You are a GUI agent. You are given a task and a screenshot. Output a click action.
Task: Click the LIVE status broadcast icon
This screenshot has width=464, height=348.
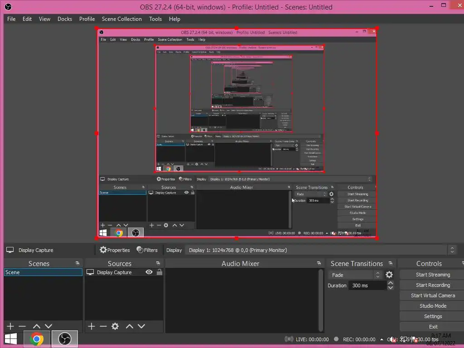289,339
